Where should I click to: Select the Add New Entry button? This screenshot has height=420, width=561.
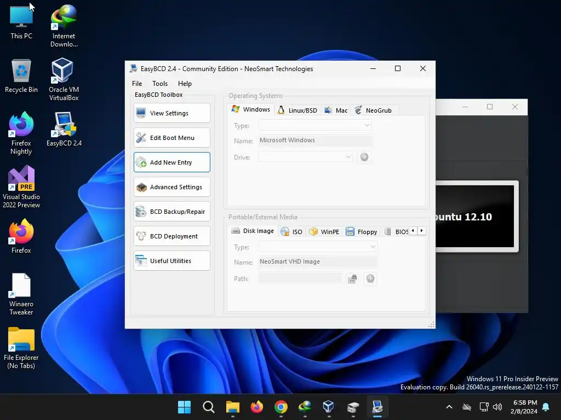pyautogui.click(x=171, y=162)
